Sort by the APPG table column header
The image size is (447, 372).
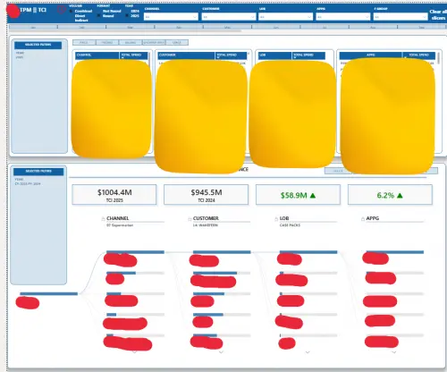[371, 55]
